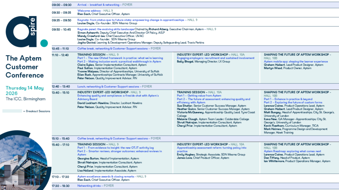Click 'INDUSTRY EXPERT-LED WORKSHOP – HALL 10A' at 11:10
This screenshot has height=190, width=339.
[x=211, y=54]
